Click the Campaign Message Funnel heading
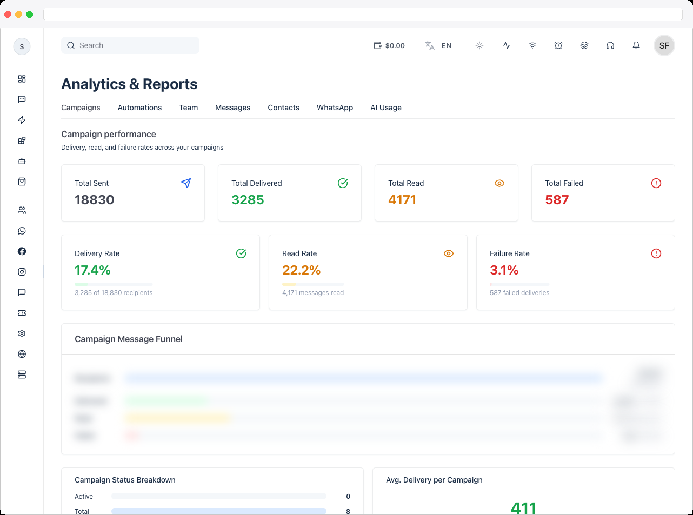 (x=129, y=339)
